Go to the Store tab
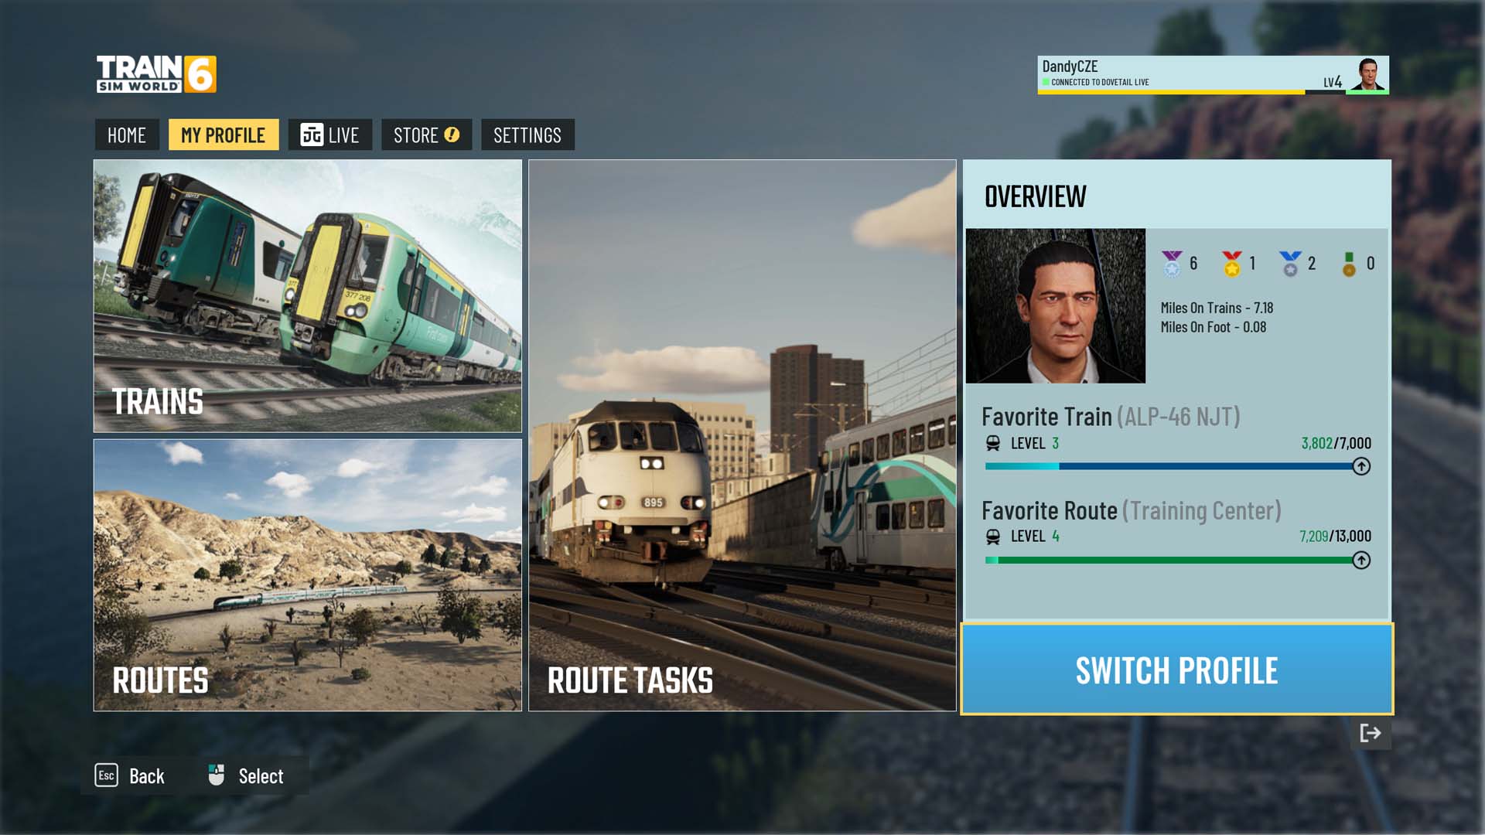This screenshot has width=1485, height=835. [x=416, y=135]
